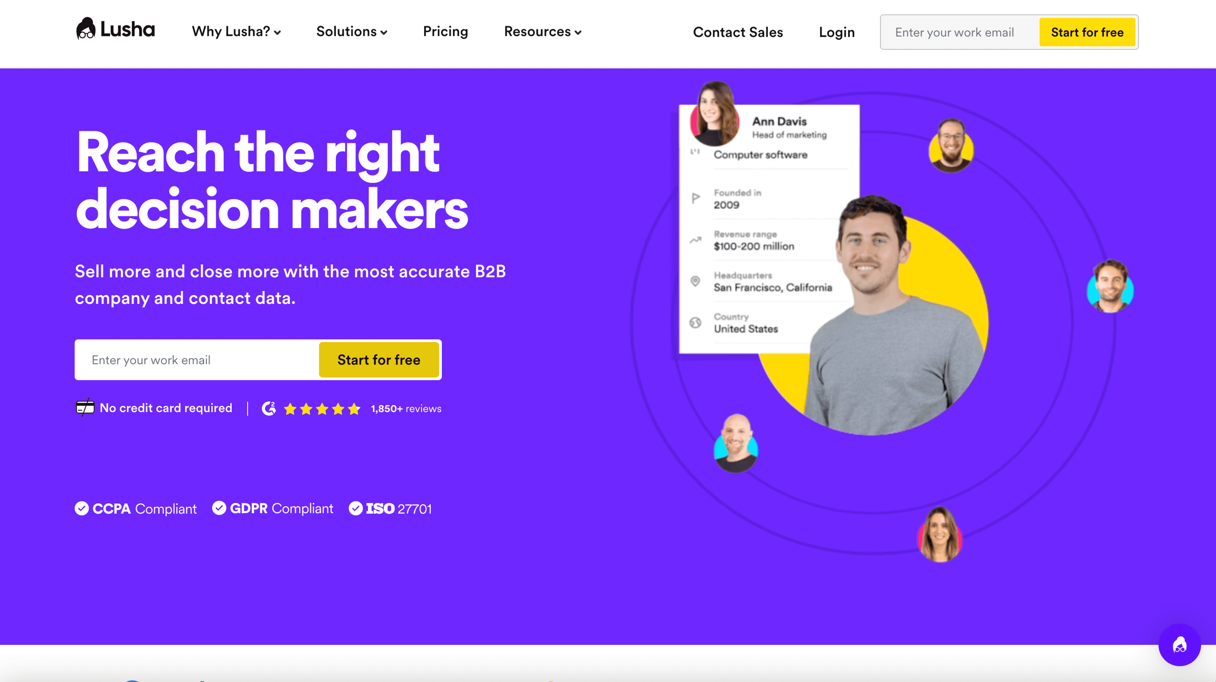
Task: Click the G2 reviews logo icon
Action: [269, 408]
